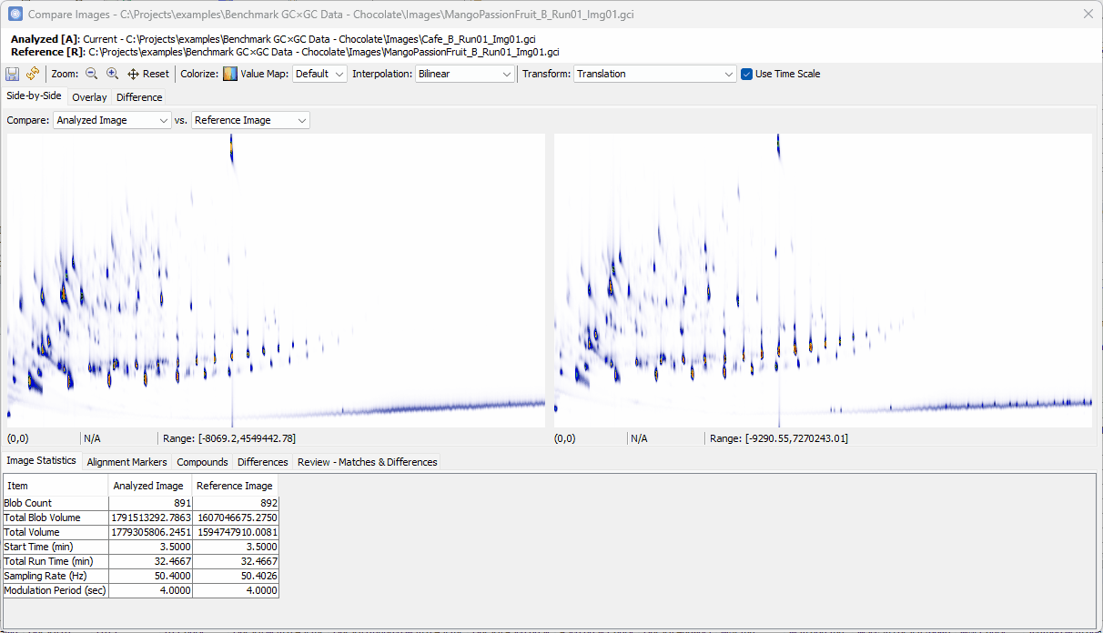Expand the Interpolation Bilinear dropdown
The image size is (1103, 633).
point(465,75)
